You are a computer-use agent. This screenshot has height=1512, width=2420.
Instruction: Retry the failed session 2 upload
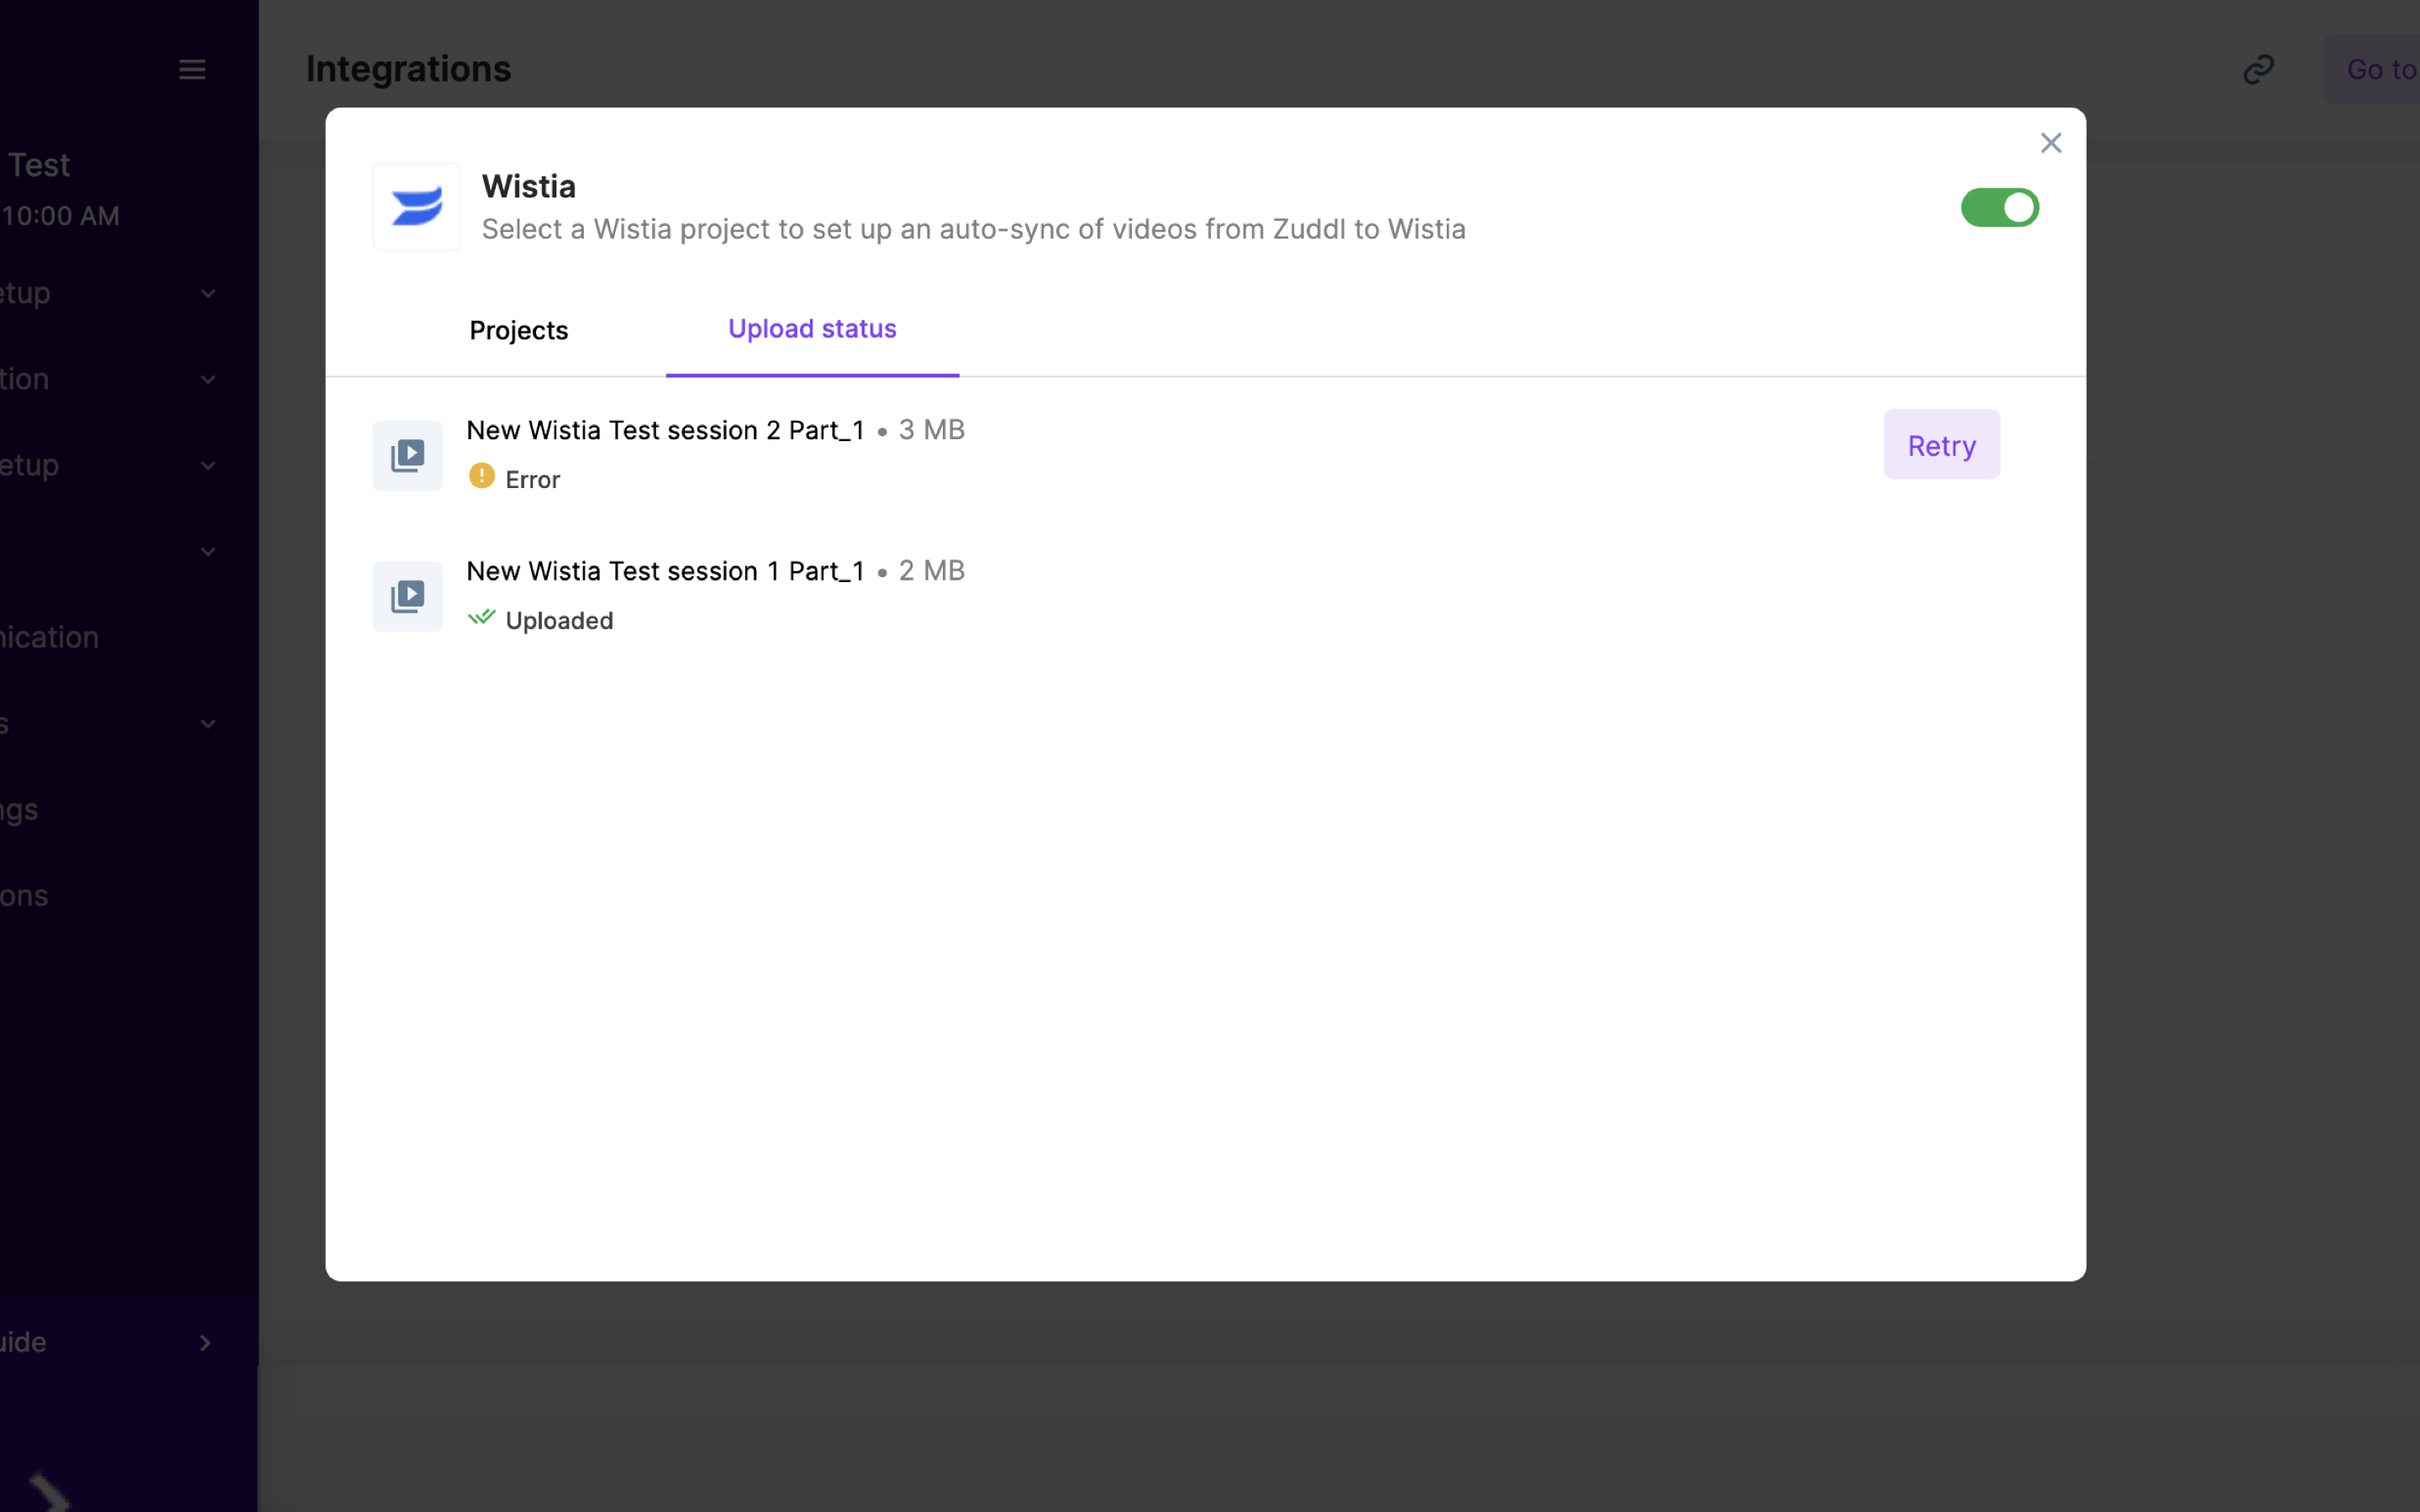pyautogui.click(x=1941, y=445)
